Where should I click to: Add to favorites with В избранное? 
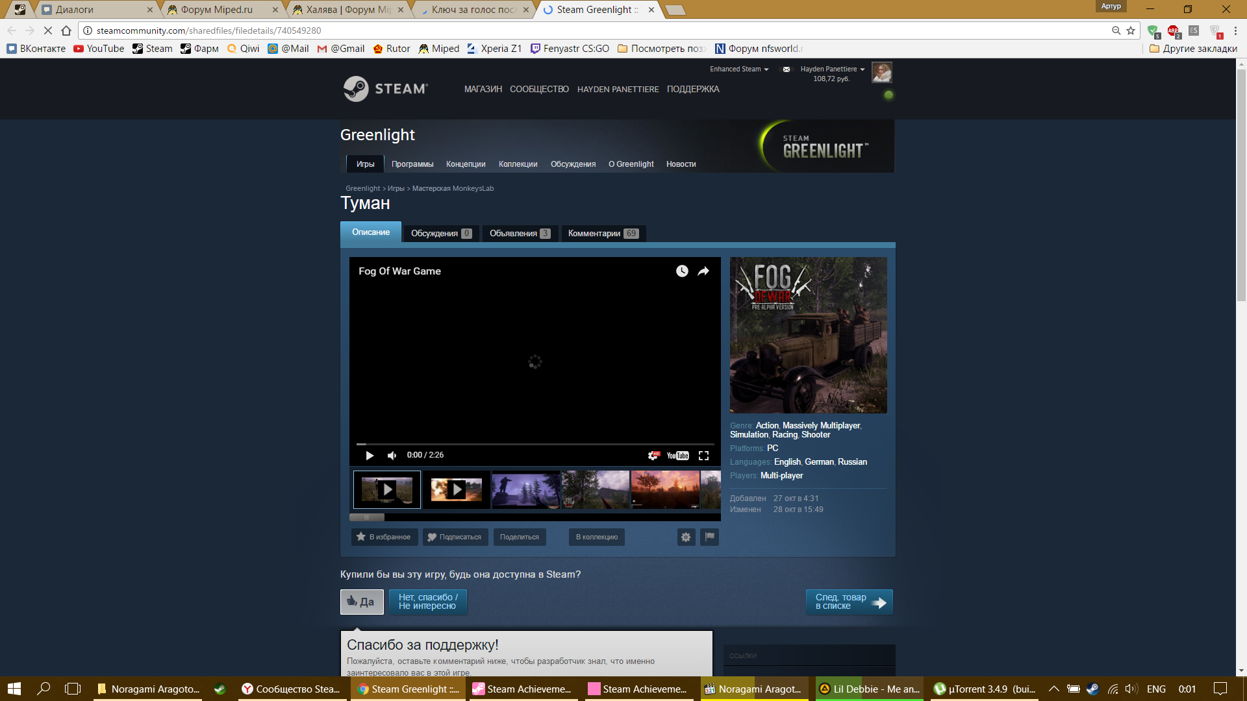[x=384, y=537]
